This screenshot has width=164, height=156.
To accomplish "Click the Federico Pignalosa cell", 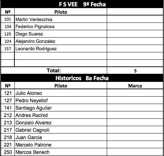I will point(61,27).
